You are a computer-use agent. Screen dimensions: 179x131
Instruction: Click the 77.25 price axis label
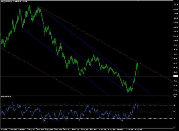(x=176, y=81)
